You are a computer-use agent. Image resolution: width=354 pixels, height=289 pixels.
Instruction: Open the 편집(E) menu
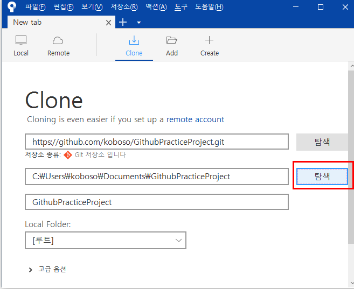(x=64, y=7)
